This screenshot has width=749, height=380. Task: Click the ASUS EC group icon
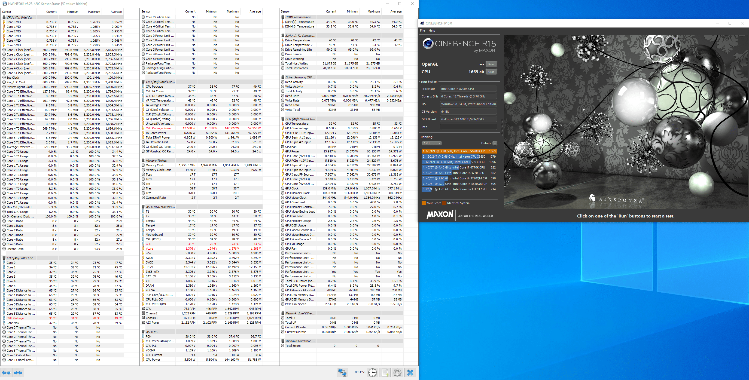(143, 332)
